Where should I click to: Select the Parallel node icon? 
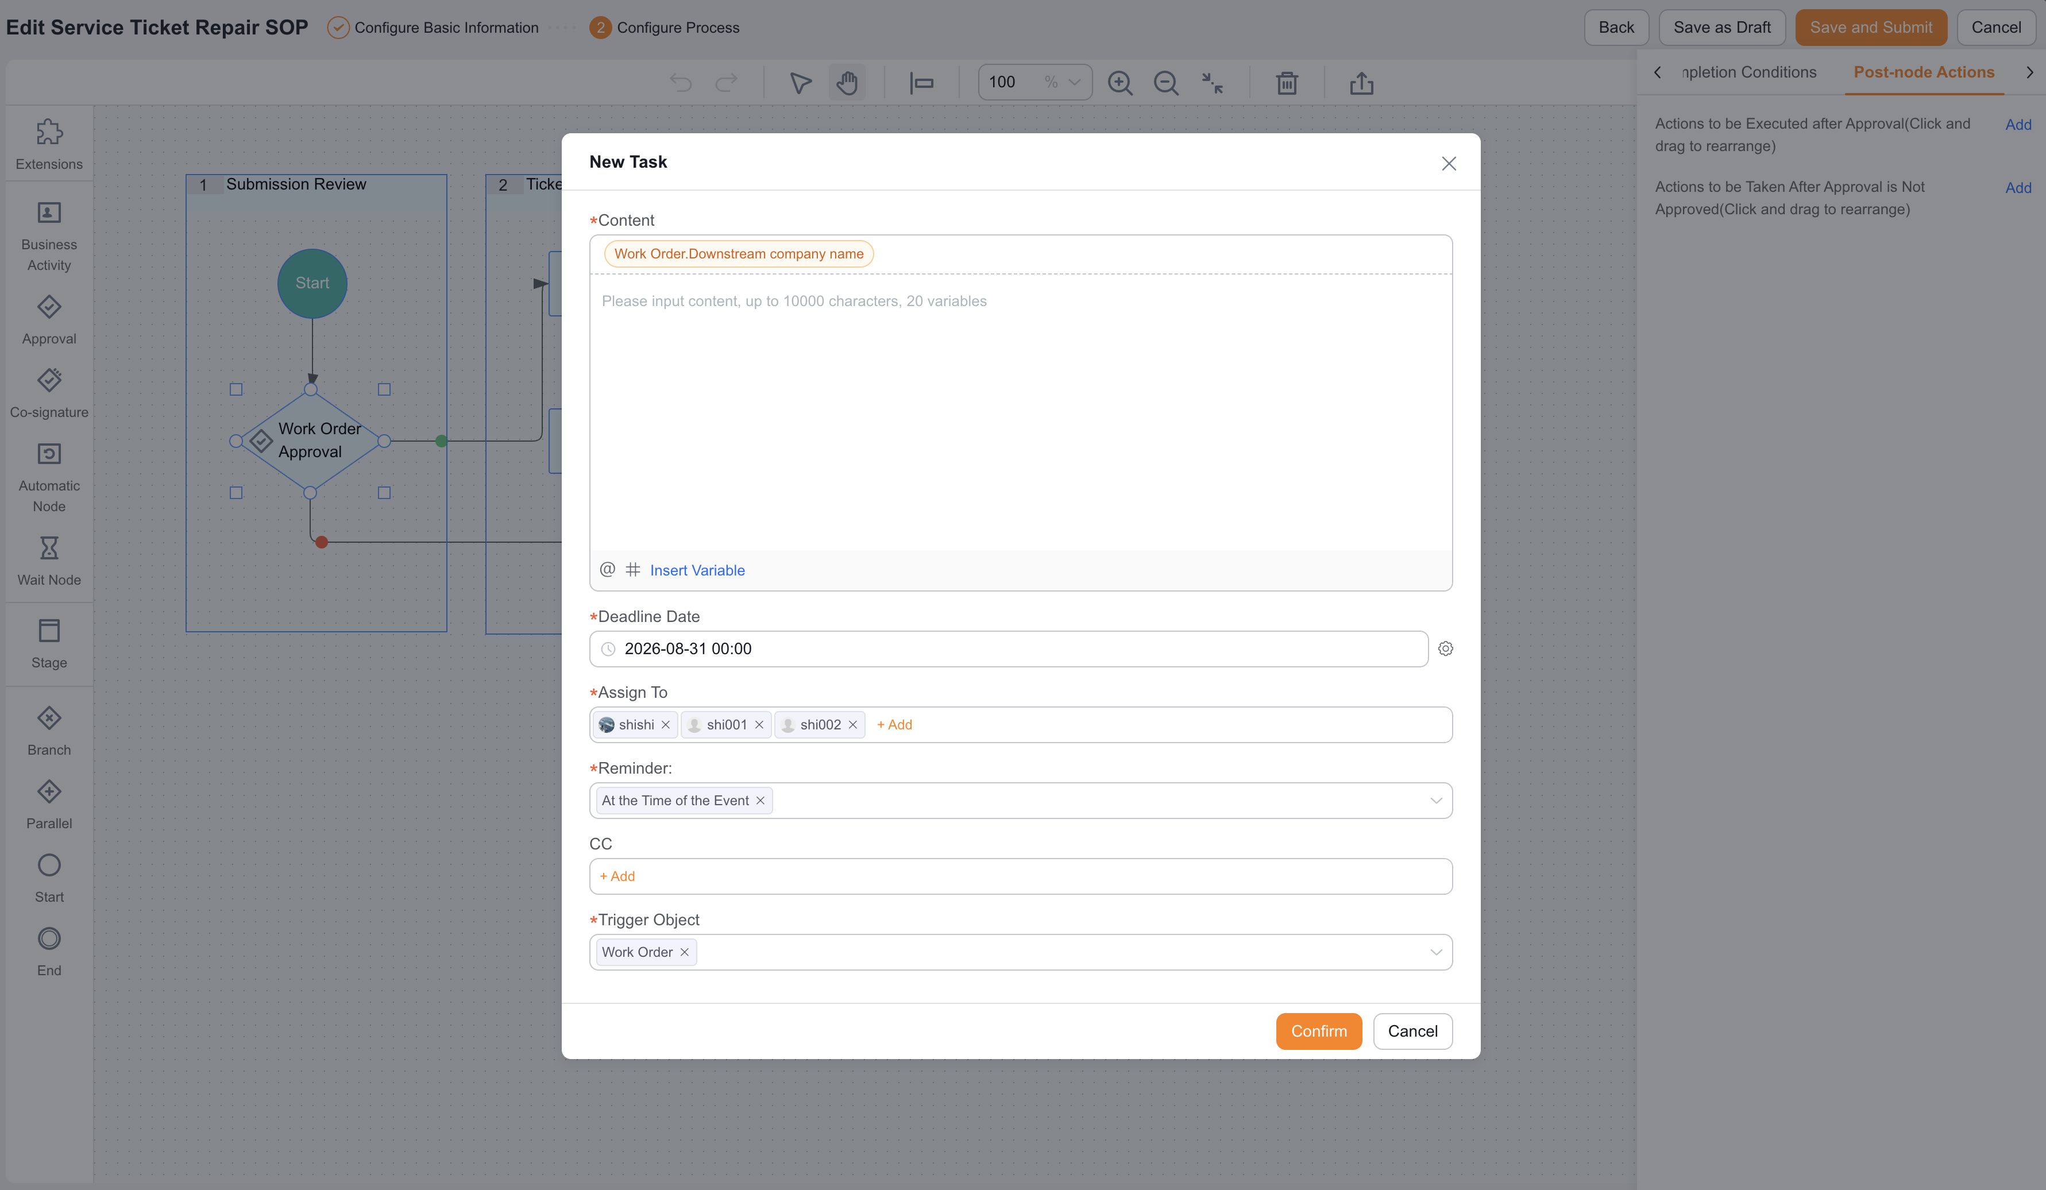point(49,791)
